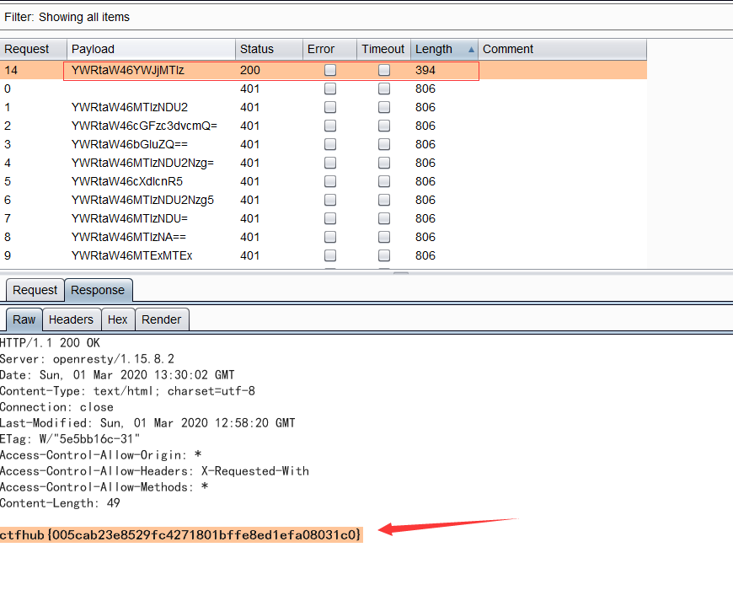Screen dimensions: 733x590
Task: Switch to the Request tab
Action: pyautogui.click(x=35, y=290)
